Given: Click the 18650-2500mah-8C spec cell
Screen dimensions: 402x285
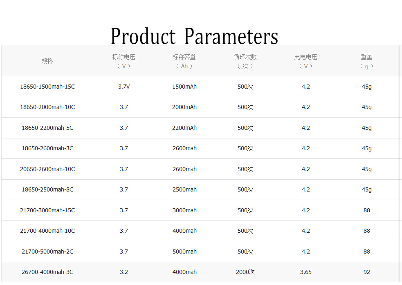Looking at the screenshot, I should (x=47, y=189).
